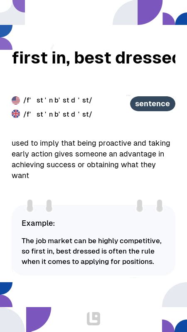187x332 pixels.
Task: Click the US flag pronunciation icon
Action: point(16,100)
